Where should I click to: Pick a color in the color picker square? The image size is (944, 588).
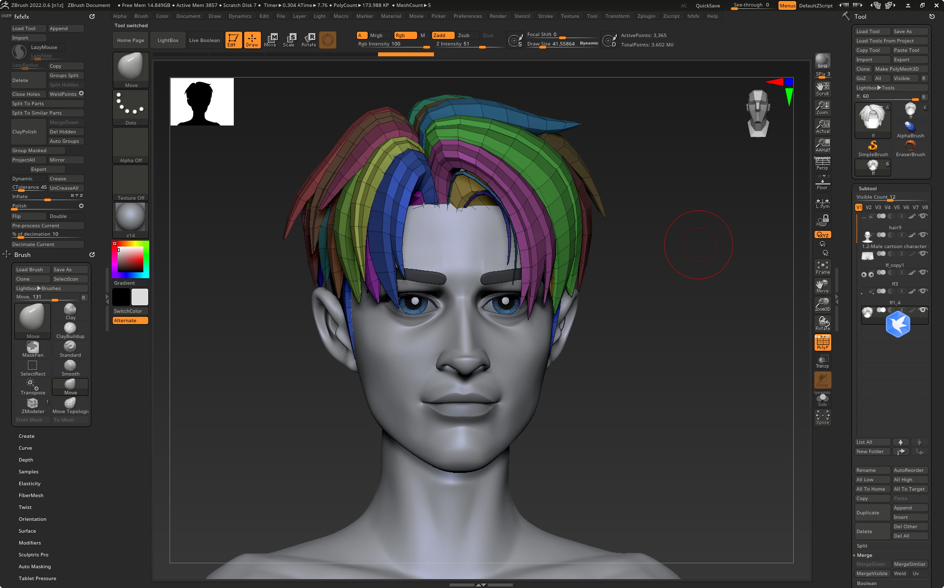coord(130,259)
